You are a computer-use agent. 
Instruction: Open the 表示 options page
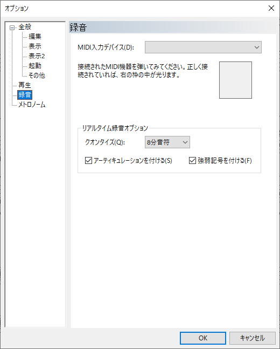click(x=35, y=46)
